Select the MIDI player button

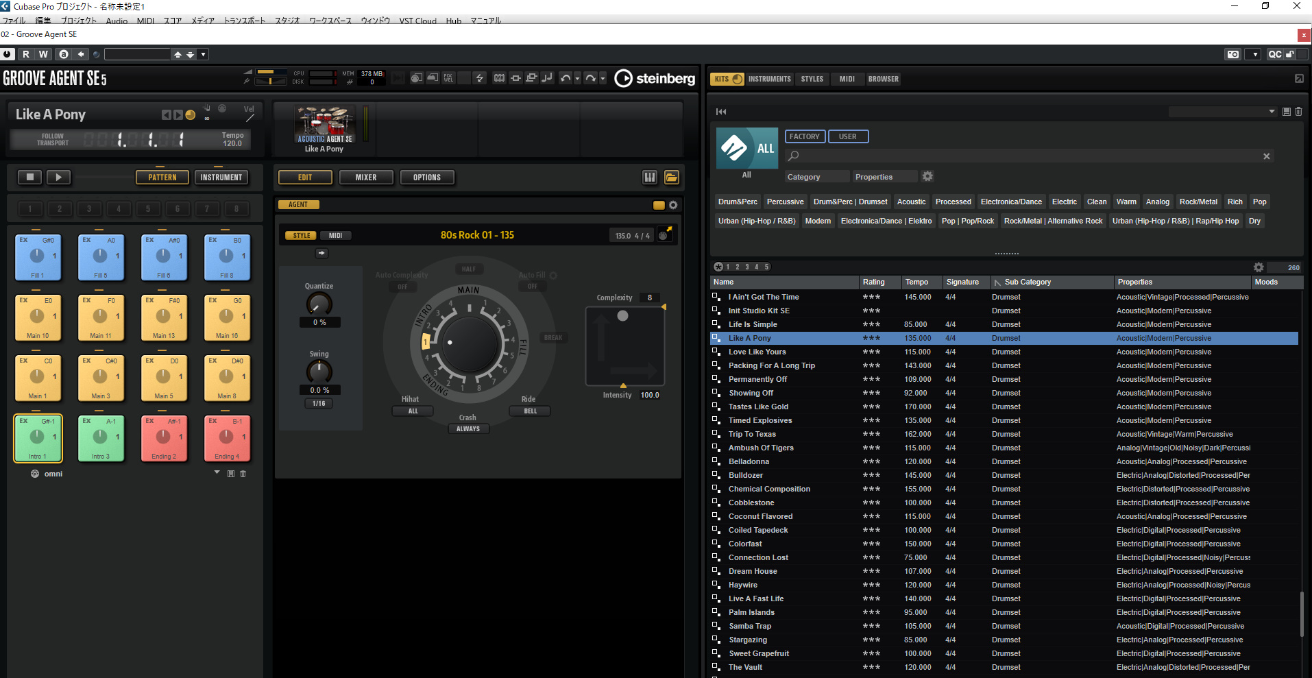pyautogui.click(x=335, y=235)
